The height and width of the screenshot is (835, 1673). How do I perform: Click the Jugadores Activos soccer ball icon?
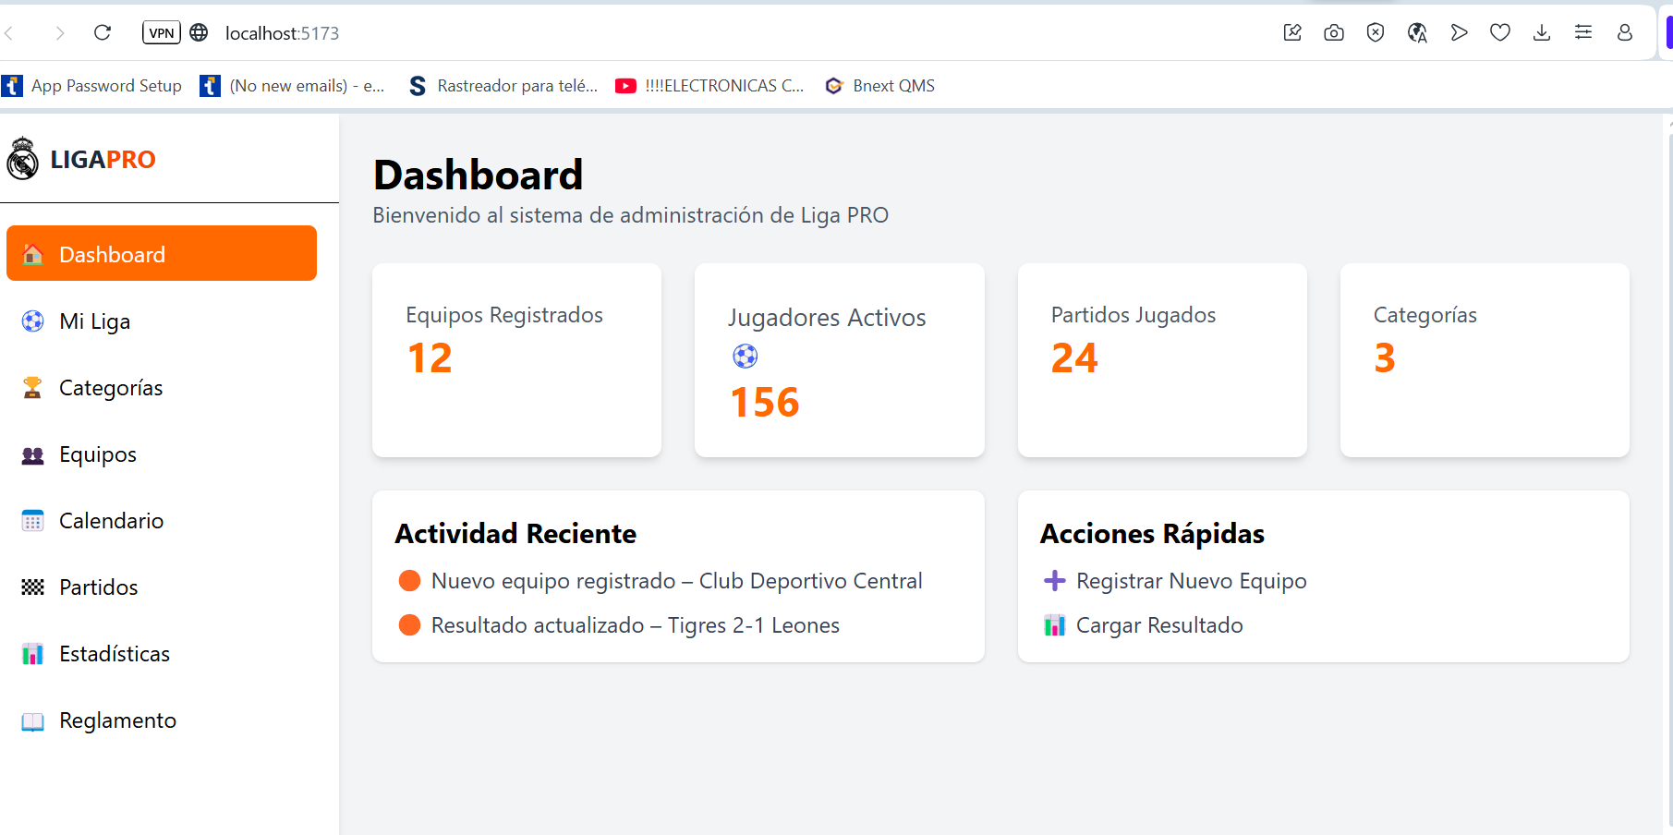(746, 357)
